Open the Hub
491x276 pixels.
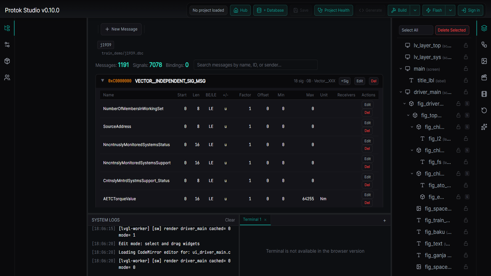(240, 10)
